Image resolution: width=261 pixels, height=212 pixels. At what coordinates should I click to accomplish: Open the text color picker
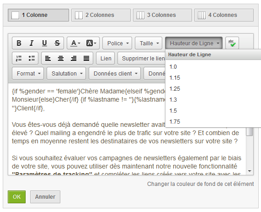(75, 43)
